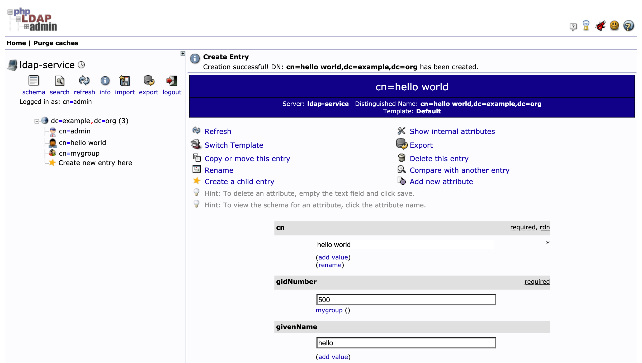642x363 pixels.
Task: Open dc=example,dc=org base entry
Action: coord(89,121)
